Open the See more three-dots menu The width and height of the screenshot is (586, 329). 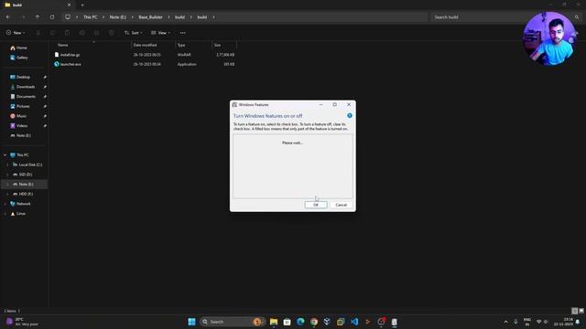(183, 33)
